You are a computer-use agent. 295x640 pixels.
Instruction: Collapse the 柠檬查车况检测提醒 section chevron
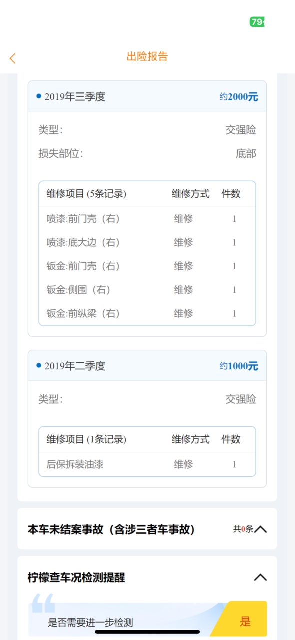pos(260,577)
